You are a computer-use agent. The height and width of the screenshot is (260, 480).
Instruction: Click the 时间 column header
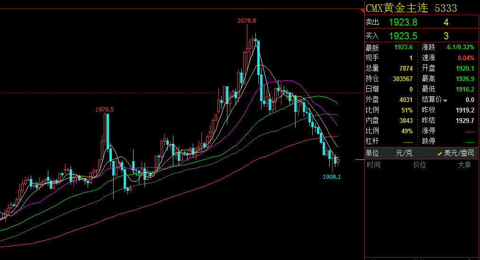point(373,165)
